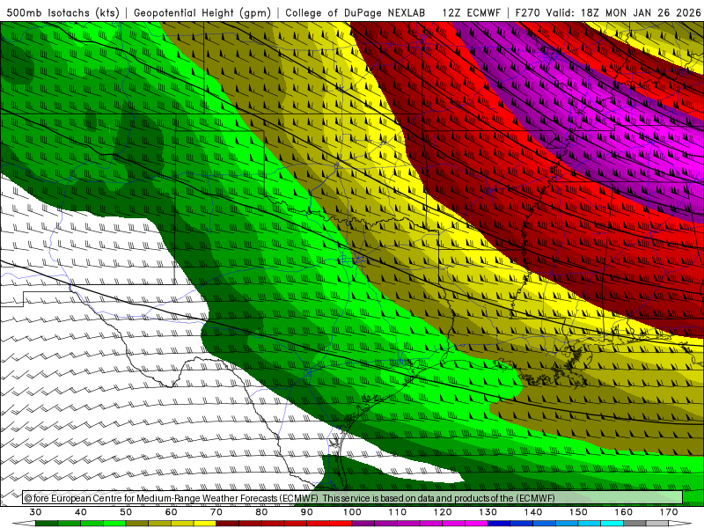Screen dimensions: 704x528
Task: Click the right arrow end of color bar
Action: [x=680, y=524]
